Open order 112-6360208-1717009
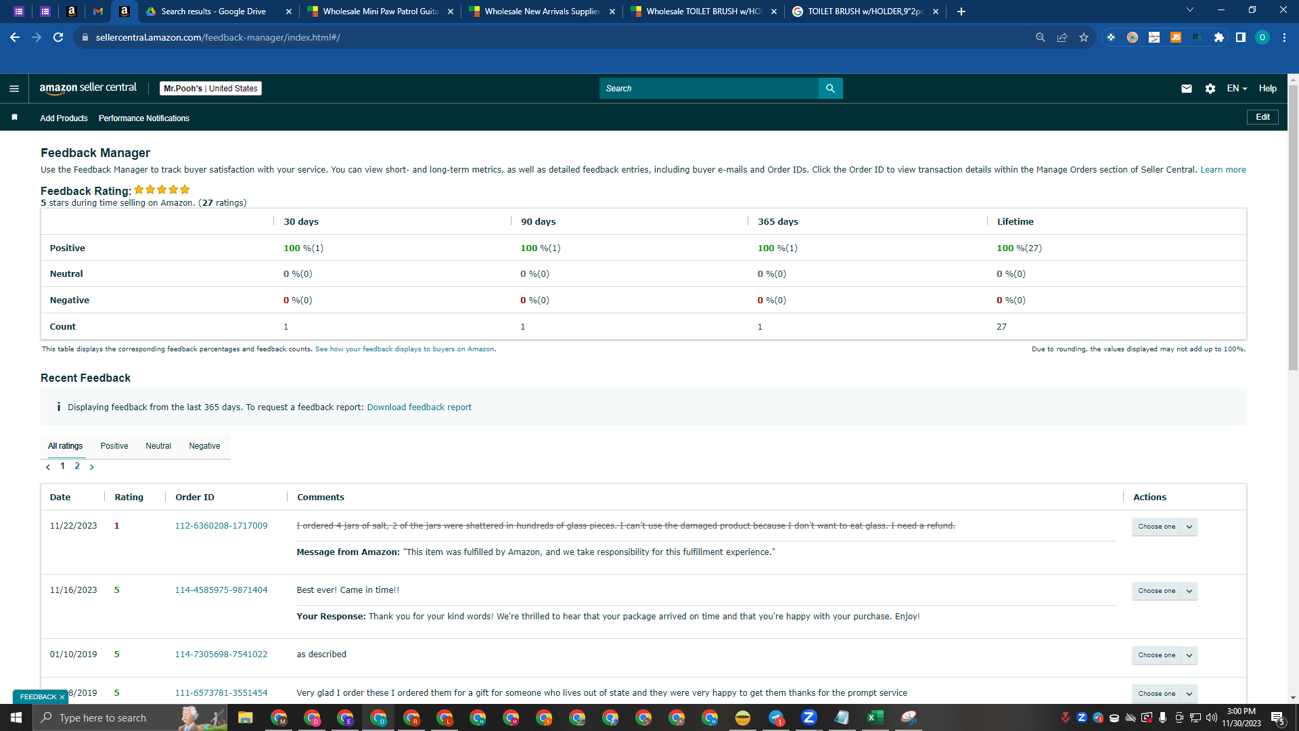 (x=221, y=526)
